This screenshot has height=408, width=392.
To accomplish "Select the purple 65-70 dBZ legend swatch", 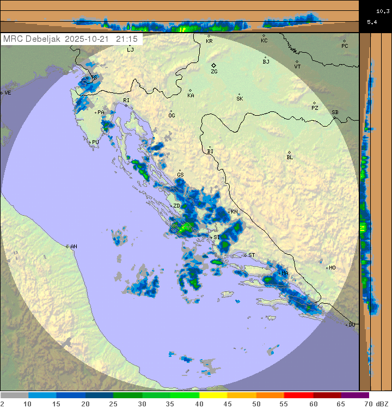I will tap(356, 396).
